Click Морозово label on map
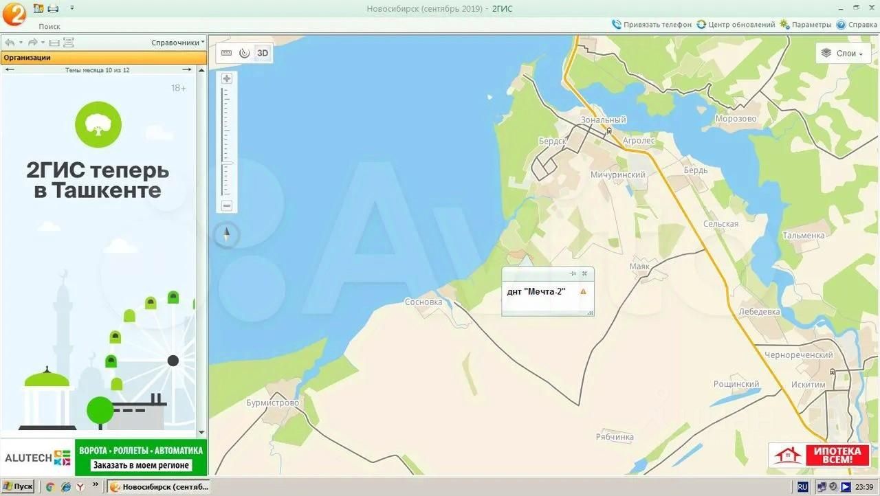The height and width of the screenshot is (496, 880). pos(736,119)
